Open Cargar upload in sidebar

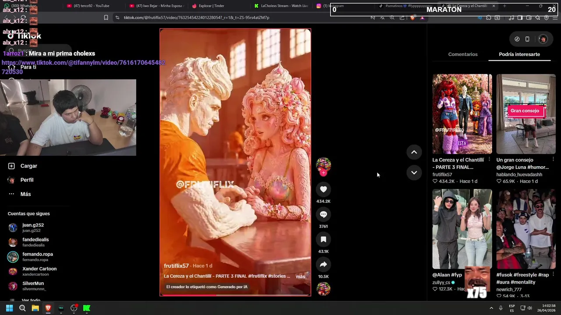[x=23, y=166]
